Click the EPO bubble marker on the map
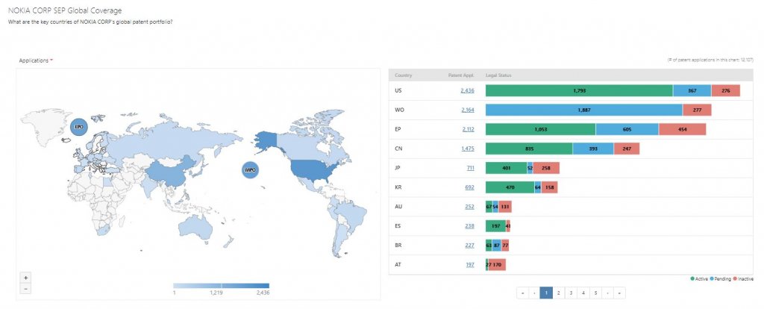This screenshot has height=309, width=764. [x=78, y=128]
